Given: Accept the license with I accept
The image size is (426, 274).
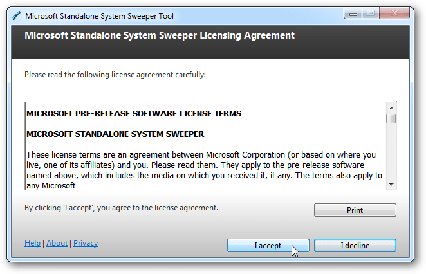Looking at the screenshot, I should pos(268,246).
